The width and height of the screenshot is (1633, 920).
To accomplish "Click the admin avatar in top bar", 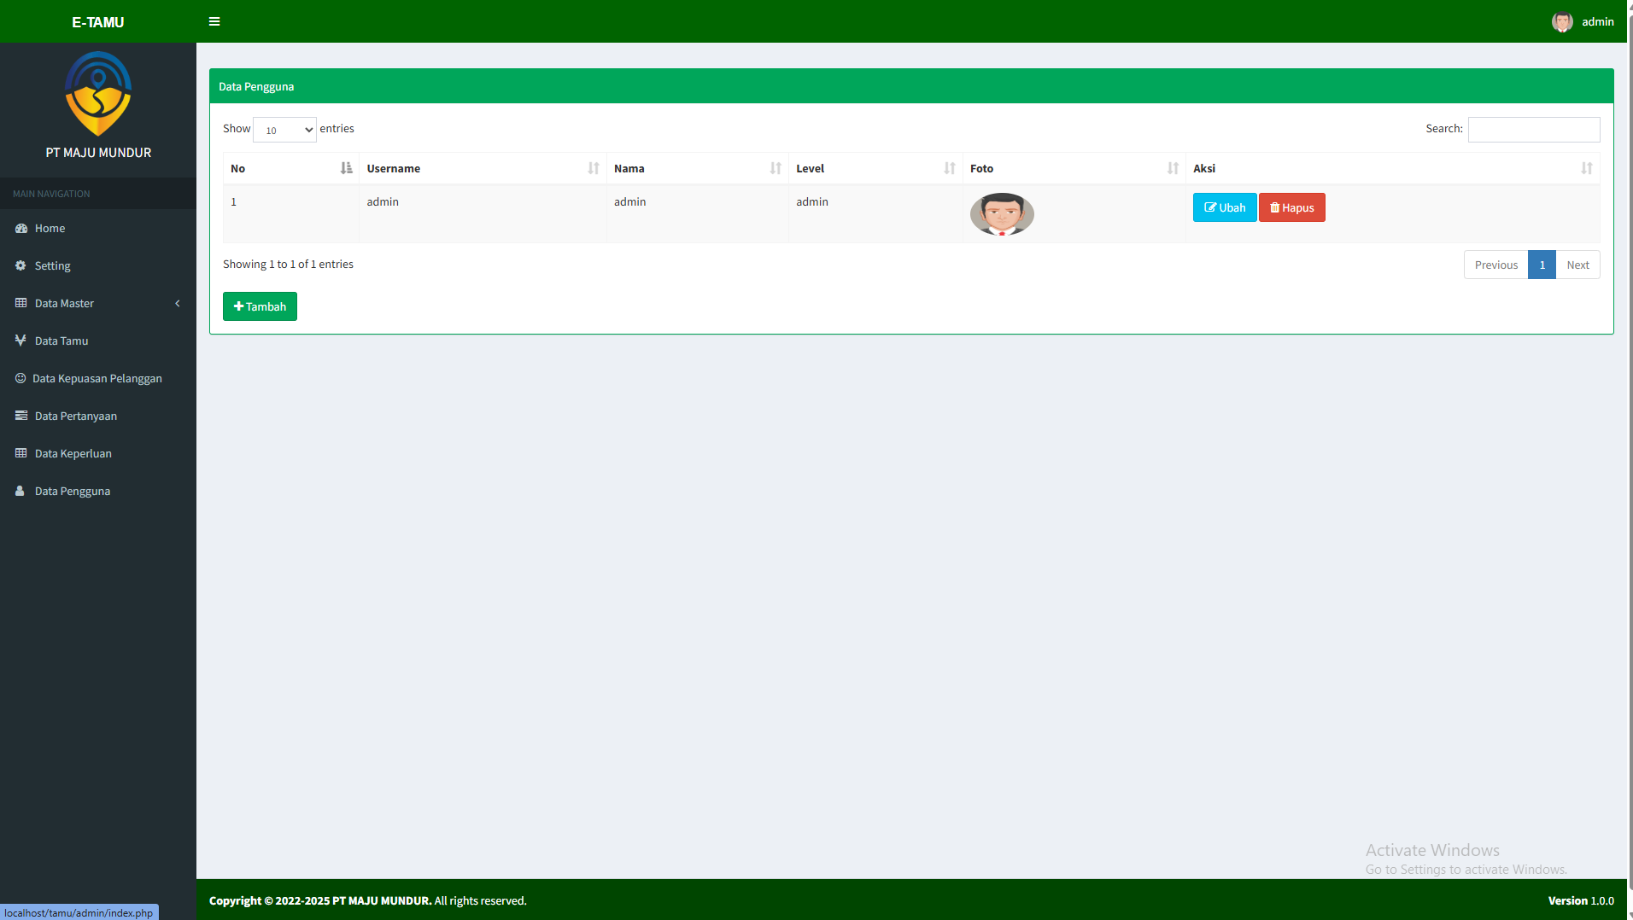I will click(x=1562, y=22).
